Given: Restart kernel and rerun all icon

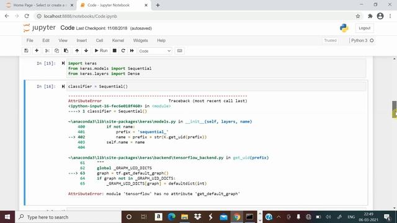Looking at the screenshot, I should click(x=132, y=51).
